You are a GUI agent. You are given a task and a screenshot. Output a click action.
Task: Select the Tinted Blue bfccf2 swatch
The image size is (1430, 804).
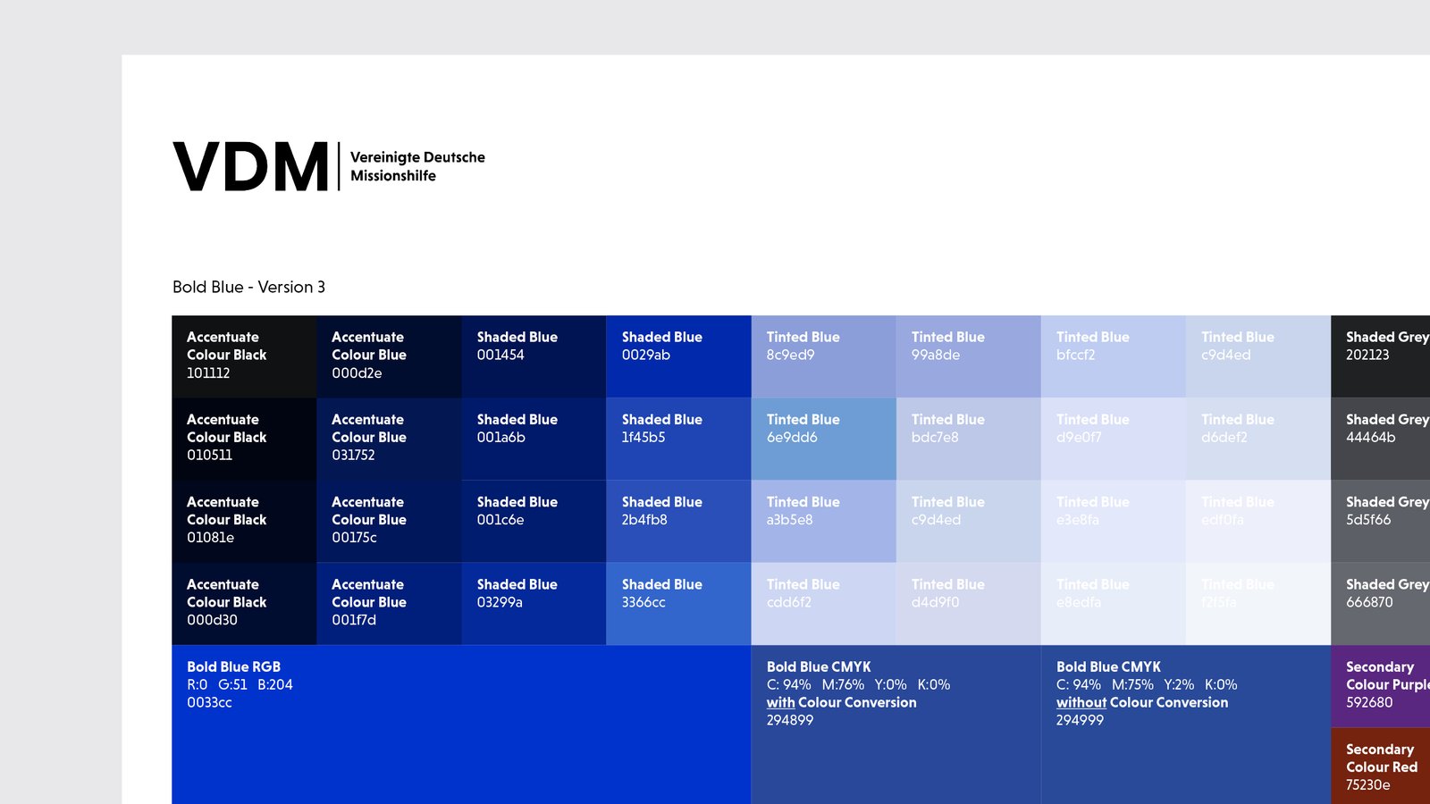pyautogui.click(x=1113, y=356)
